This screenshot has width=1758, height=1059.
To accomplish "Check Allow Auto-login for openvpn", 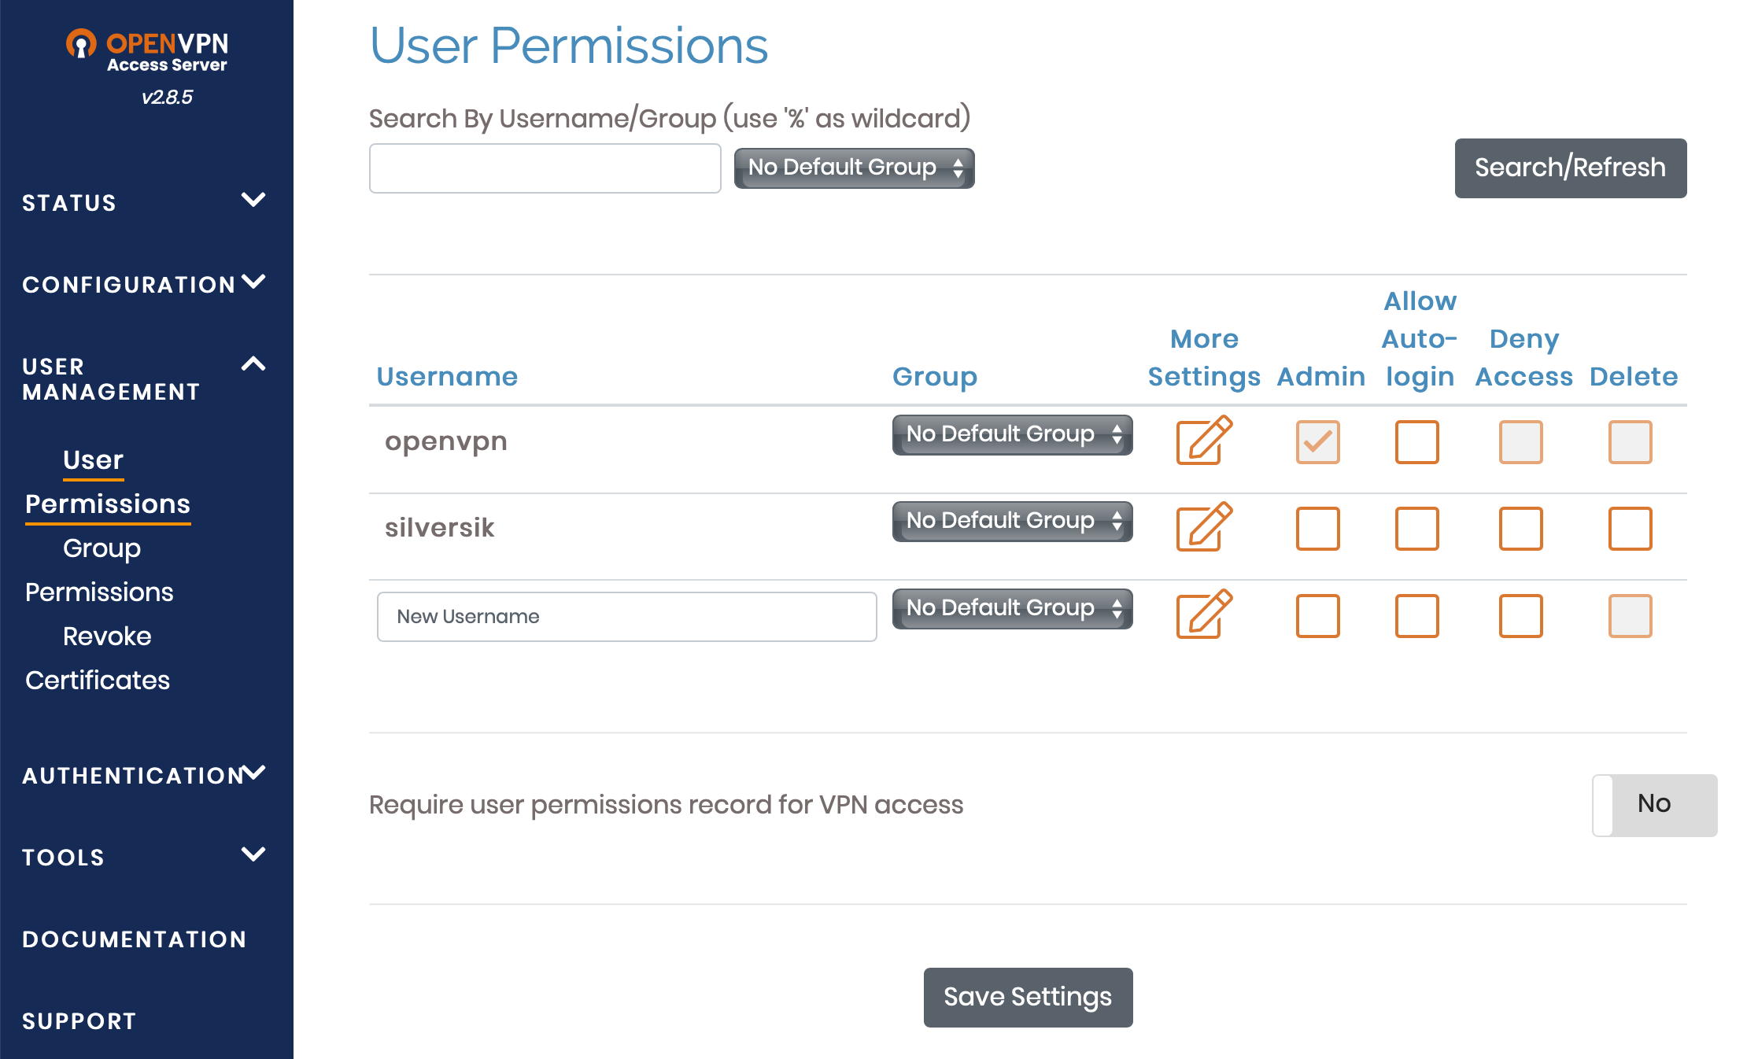I will point(1416,441).
